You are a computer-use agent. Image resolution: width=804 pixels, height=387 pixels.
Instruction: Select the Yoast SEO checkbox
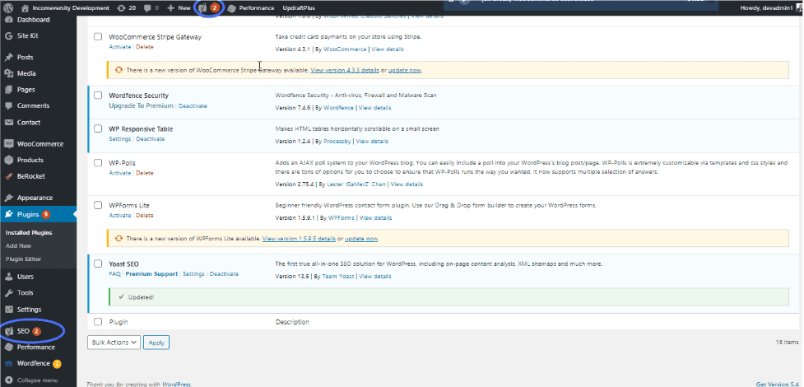[98, 263]
